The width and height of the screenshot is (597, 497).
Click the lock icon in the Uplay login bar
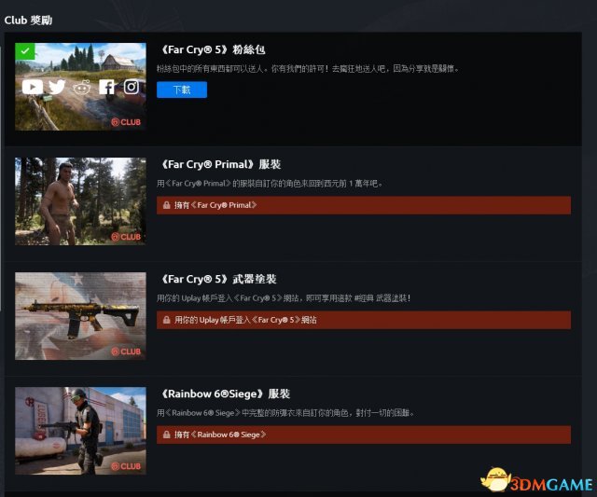click(165, 320)
